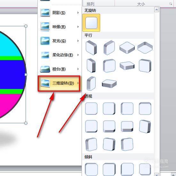Open the 阴影(S) shadow submenu
This screenshot has width=176, height=176.
(60, 13)
